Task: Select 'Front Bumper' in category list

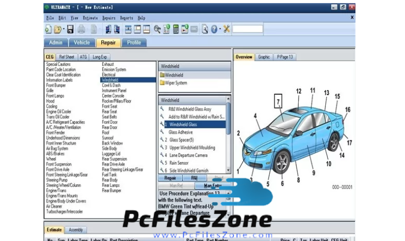Action: tap(56, 85)
